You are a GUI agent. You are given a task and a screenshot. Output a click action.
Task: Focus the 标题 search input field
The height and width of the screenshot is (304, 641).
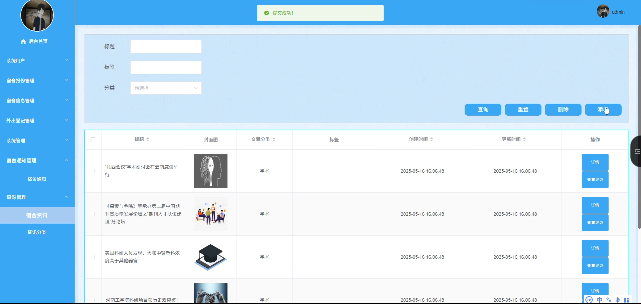pos(166,47)
